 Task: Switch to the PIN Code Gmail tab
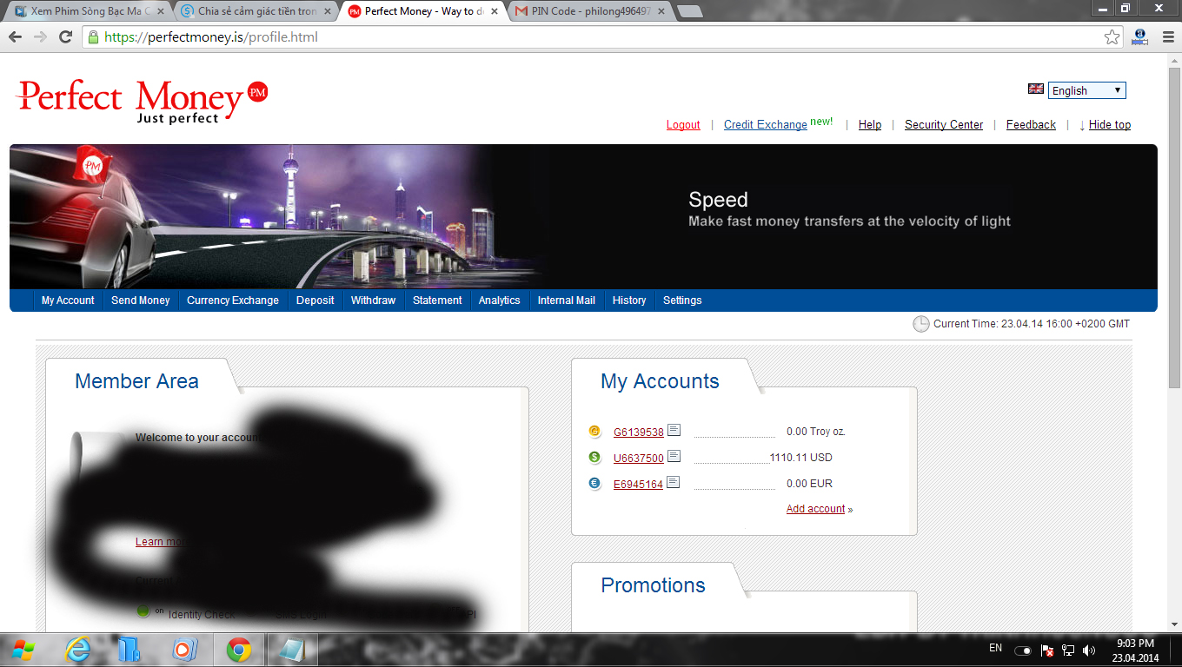(x=591, y=11)
